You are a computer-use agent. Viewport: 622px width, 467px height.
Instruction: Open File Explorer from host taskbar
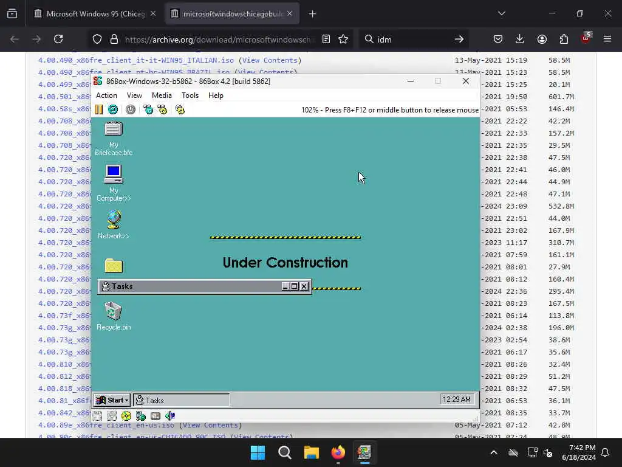312,452
